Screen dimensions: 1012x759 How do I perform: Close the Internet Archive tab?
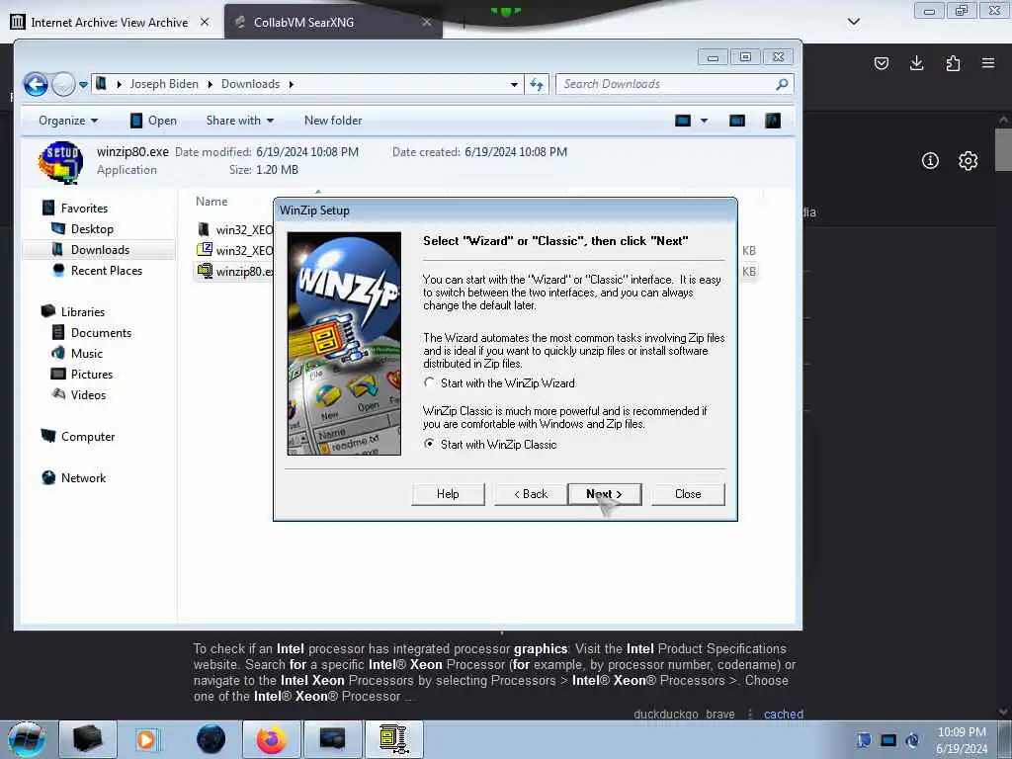(204, 22)
